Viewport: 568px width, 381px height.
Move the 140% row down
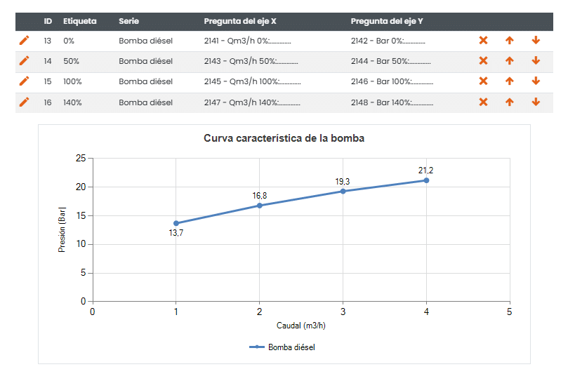coord(536,102)
